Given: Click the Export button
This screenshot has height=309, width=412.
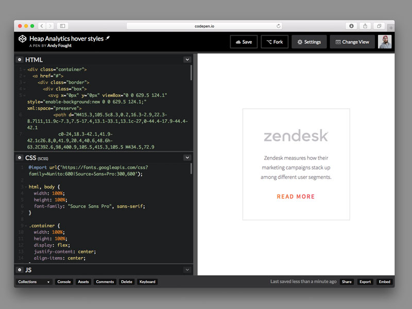Looking at the screenshot, I should point(365,282).
